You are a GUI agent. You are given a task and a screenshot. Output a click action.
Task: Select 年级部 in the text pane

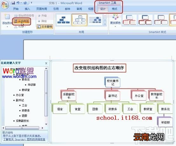(32, 85)
